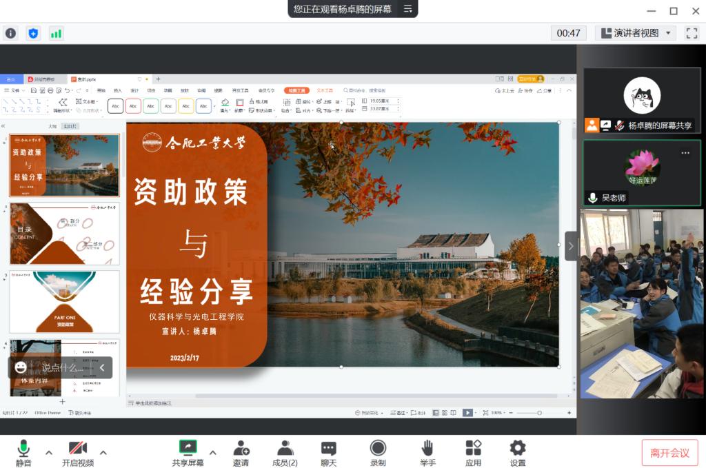Open the blue security shield icon

tap(33, 33)
